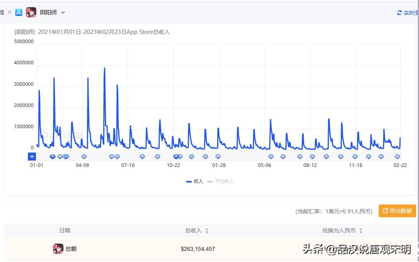This screenshot has width=419, height=262.
Task: Click the sort arrows on 兑换为人民币 column
Action: 360,230
